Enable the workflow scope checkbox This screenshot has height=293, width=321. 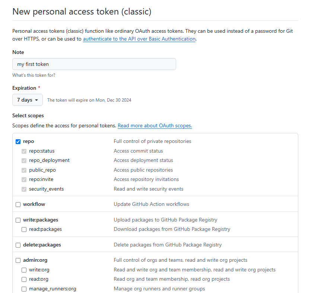coord(18,205)
